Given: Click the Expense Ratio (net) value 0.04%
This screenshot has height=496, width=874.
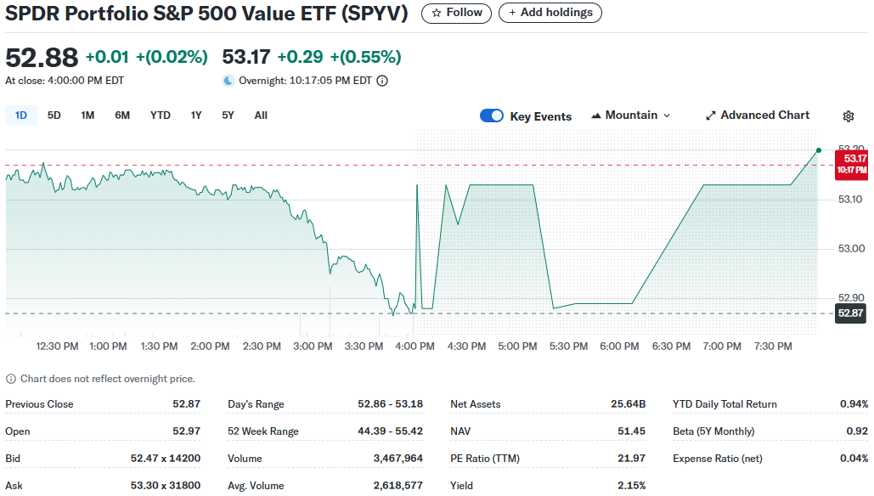Looking at the screenshot, I should coord(854,459).
